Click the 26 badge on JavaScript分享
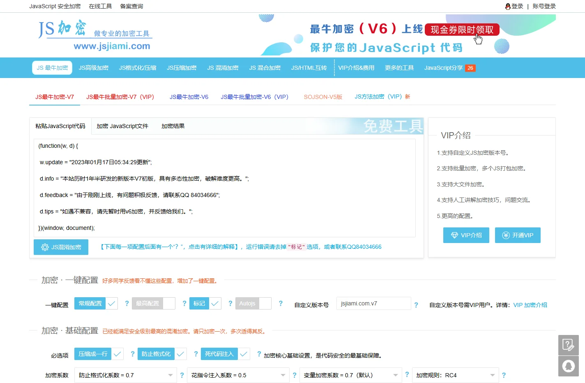585x383 pixels. [x=470, y=68]
